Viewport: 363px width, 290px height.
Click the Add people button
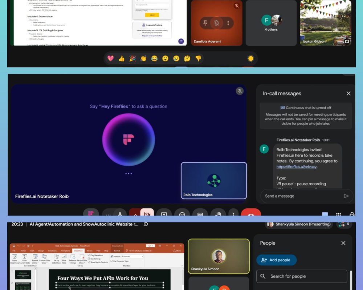point(276,260)
